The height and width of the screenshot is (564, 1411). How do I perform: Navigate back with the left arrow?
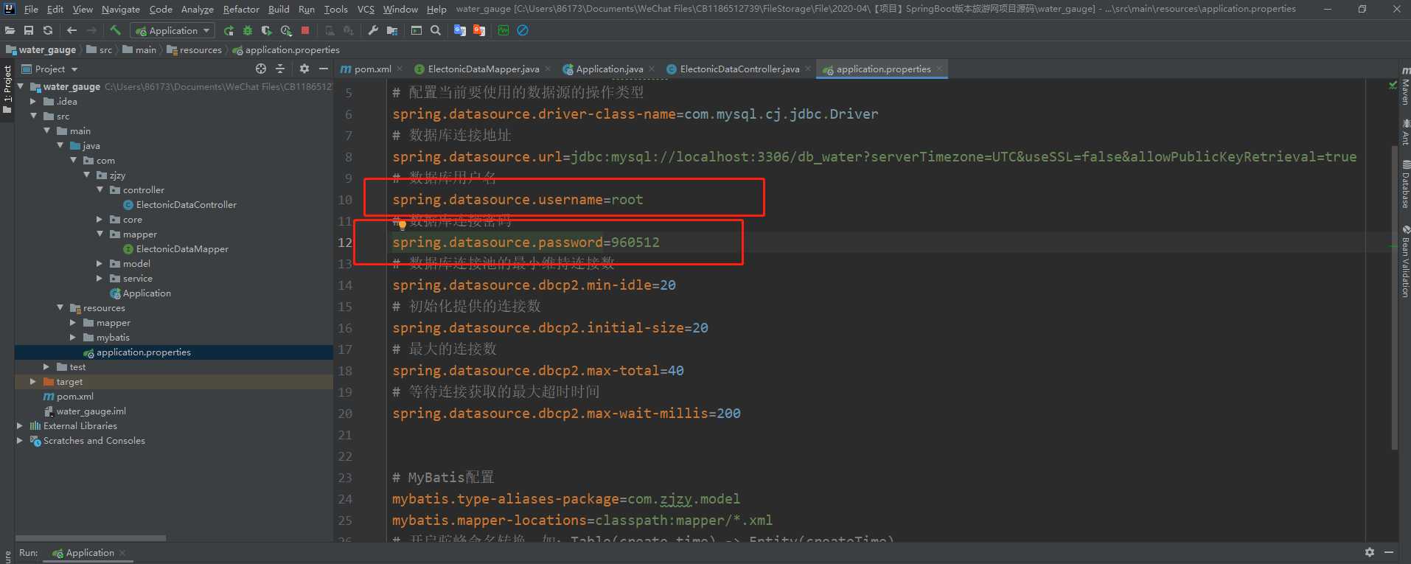coord(72,30)
